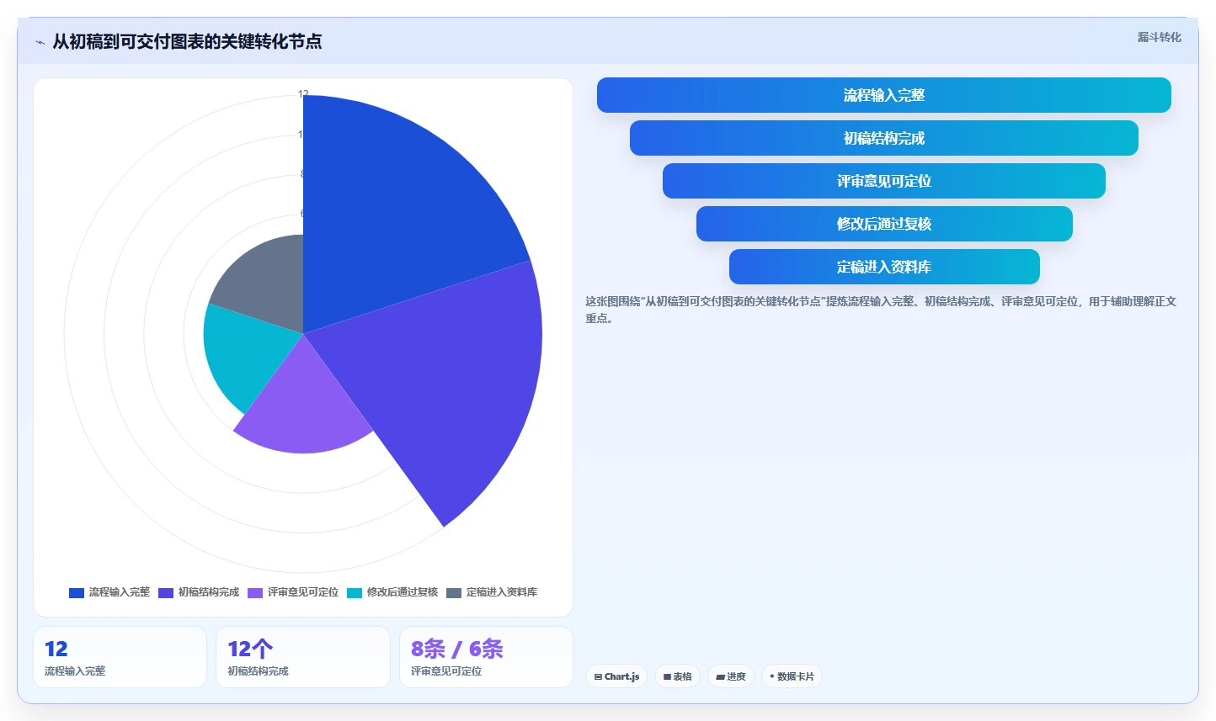Click the icon beside the header title
This screenshot has height=721, width=1216.
click(40, 42)
